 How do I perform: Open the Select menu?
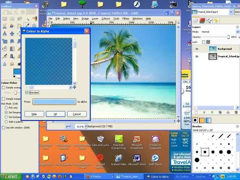(67, 19)
